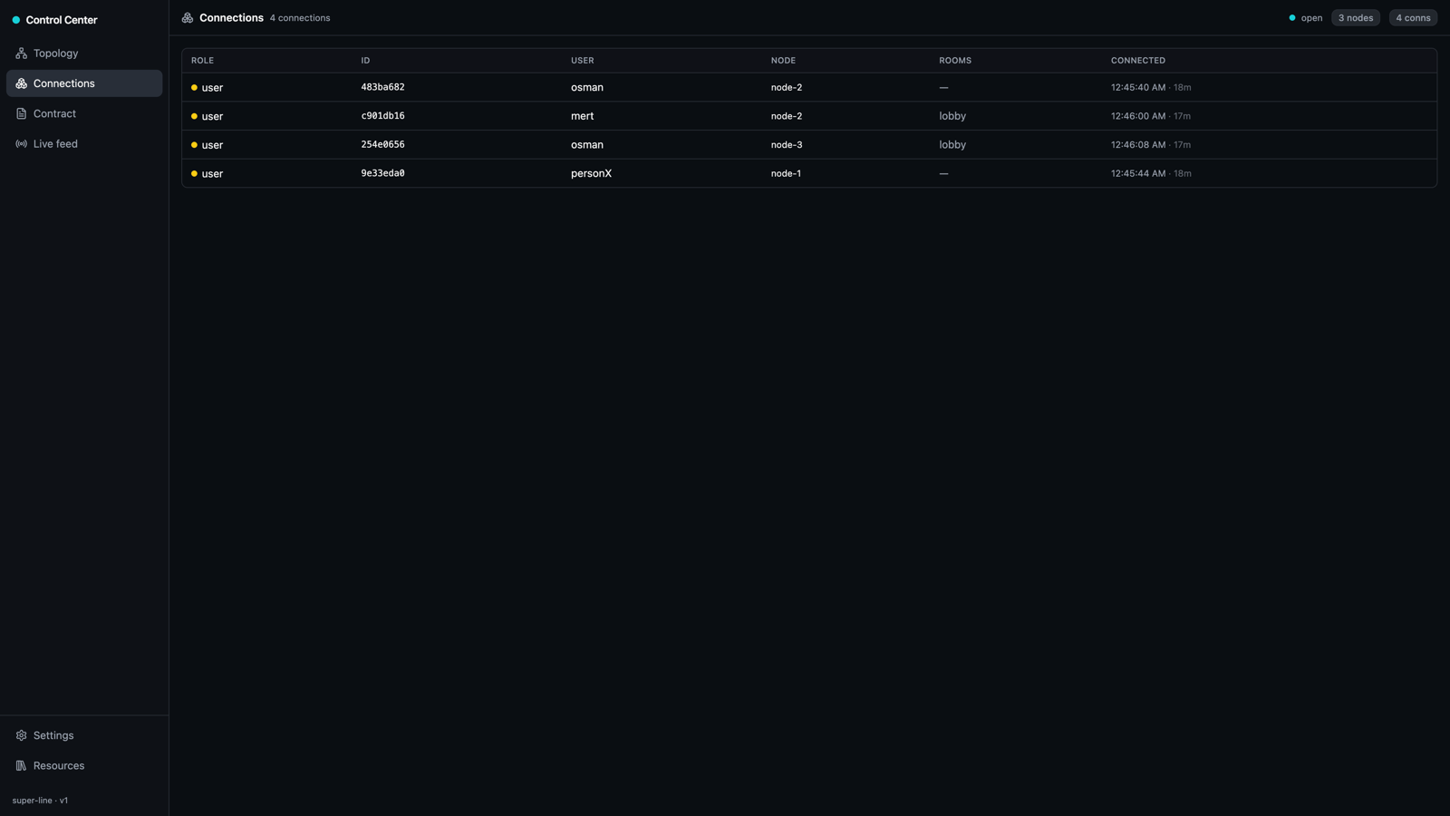Sort by the ROLE column header
This screenshot has width=1450, height=816.
pyautogui.click(x=202, y=61)
